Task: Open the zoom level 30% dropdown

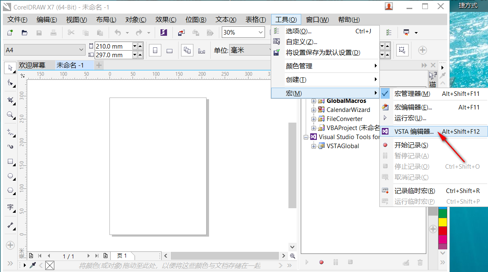Action: point(260,33)
